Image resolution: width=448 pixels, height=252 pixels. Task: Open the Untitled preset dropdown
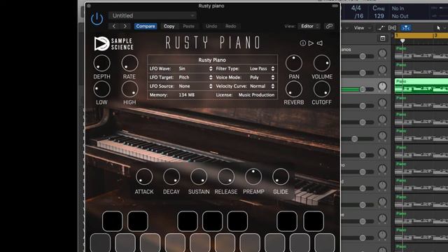(153, 15)
